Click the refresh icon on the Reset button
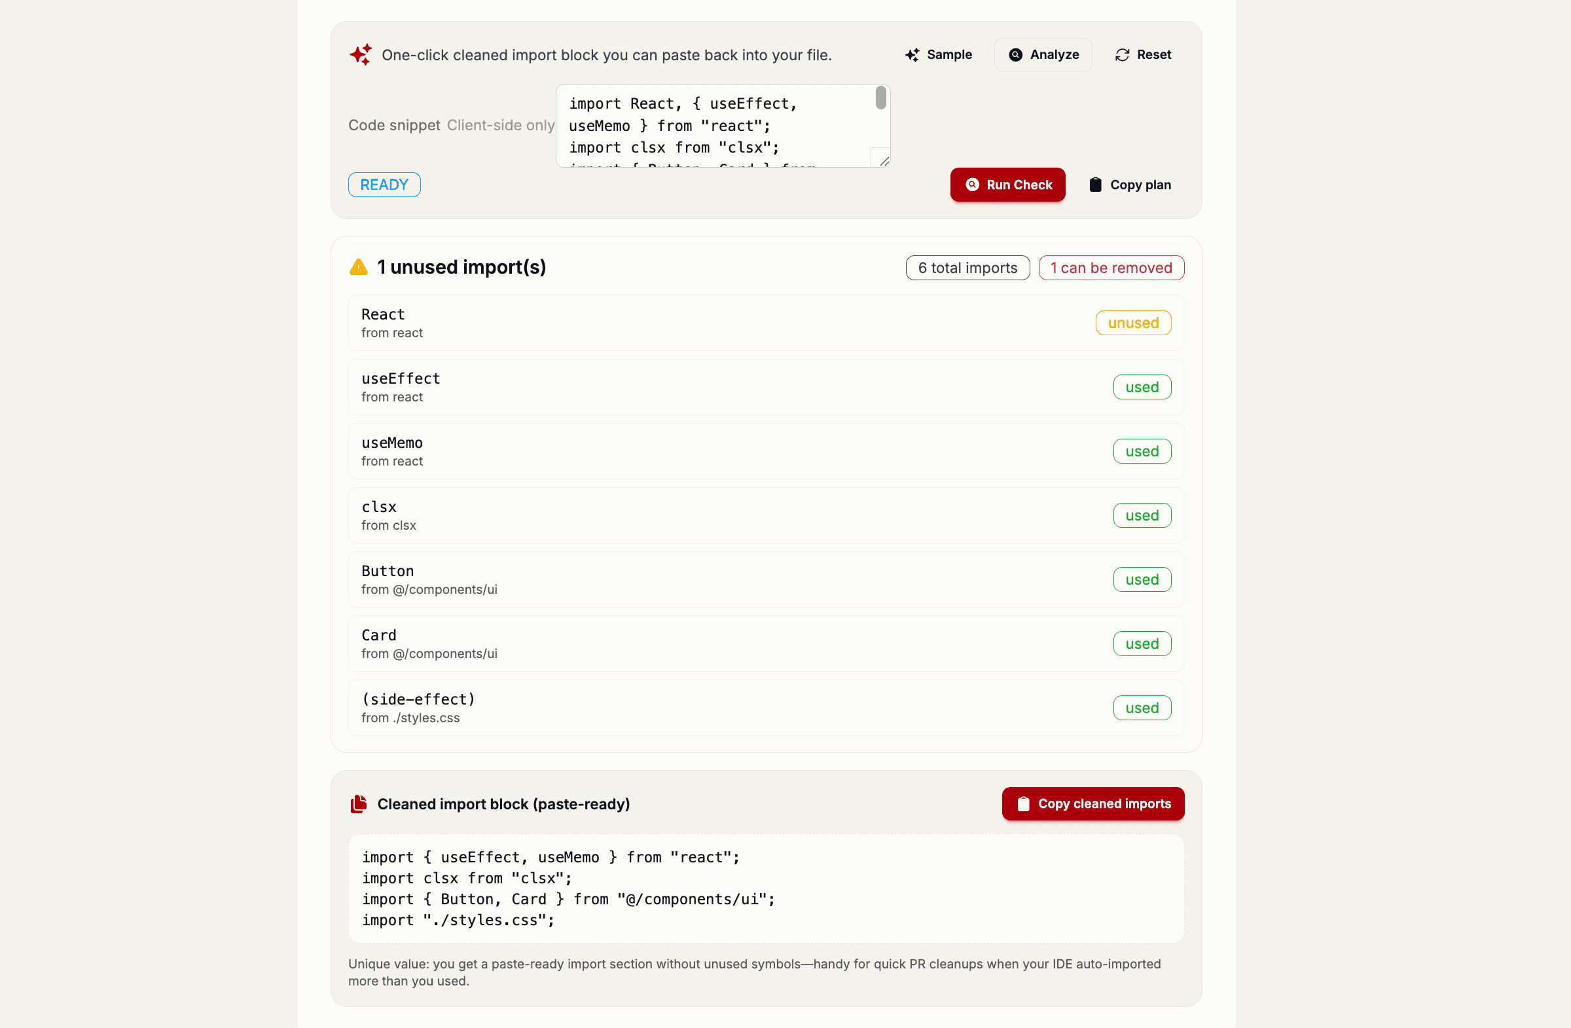 point(1122,55)
